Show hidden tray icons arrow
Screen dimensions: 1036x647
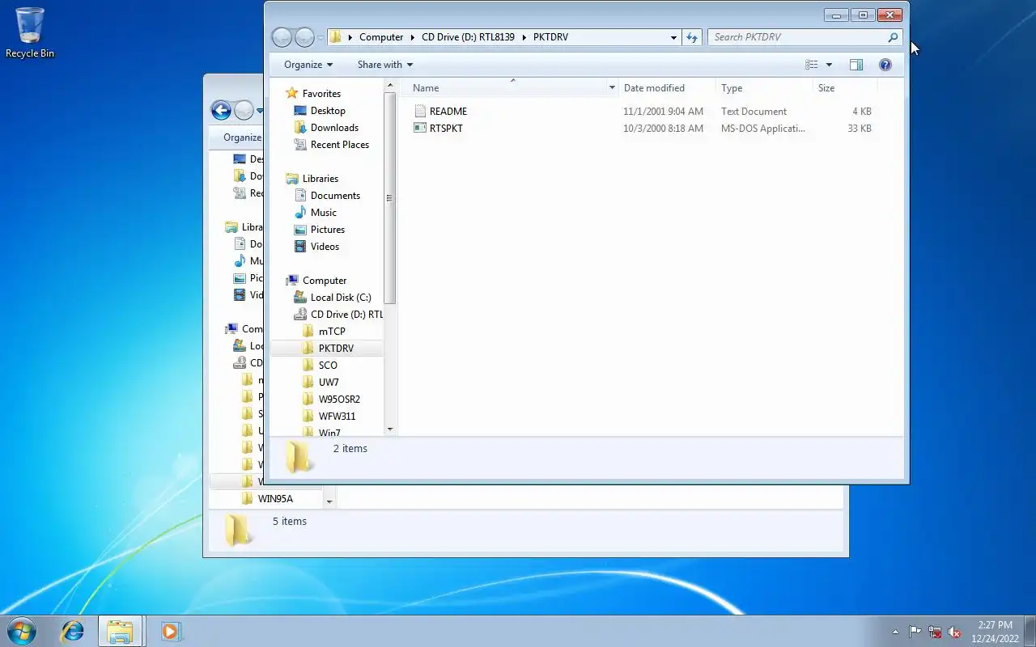895,632
